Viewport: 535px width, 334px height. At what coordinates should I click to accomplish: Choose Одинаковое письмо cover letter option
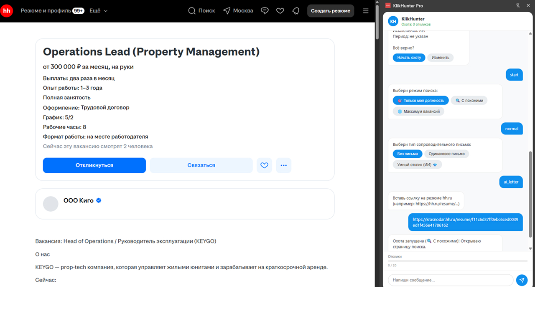tap(447, 154)
